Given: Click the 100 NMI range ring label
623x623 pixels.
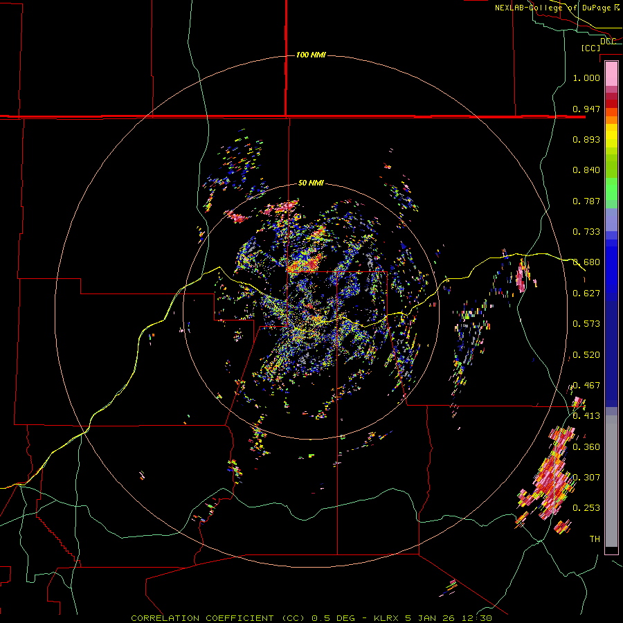Looking at the screenshot, I should [311, 55].
